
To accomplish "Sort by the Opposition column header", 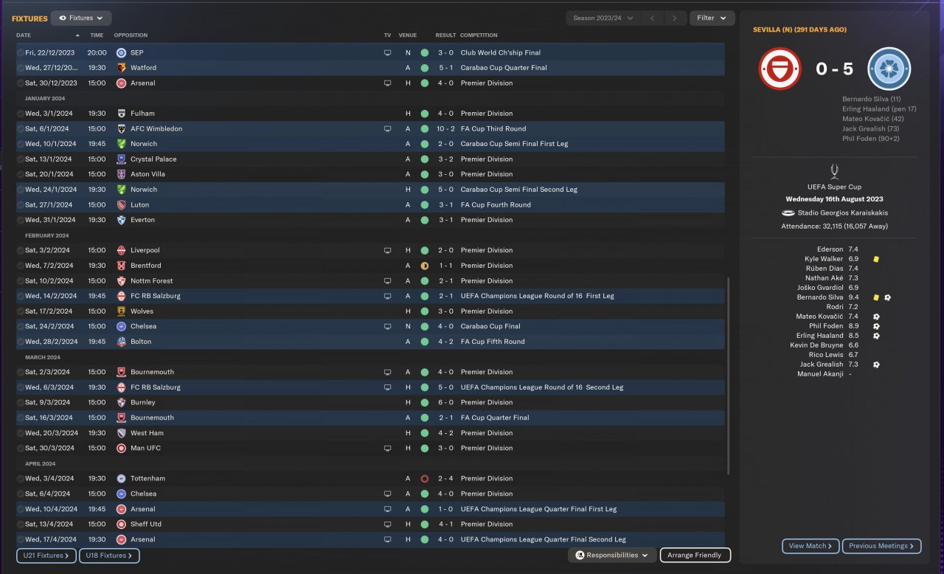I will [131, 35].
